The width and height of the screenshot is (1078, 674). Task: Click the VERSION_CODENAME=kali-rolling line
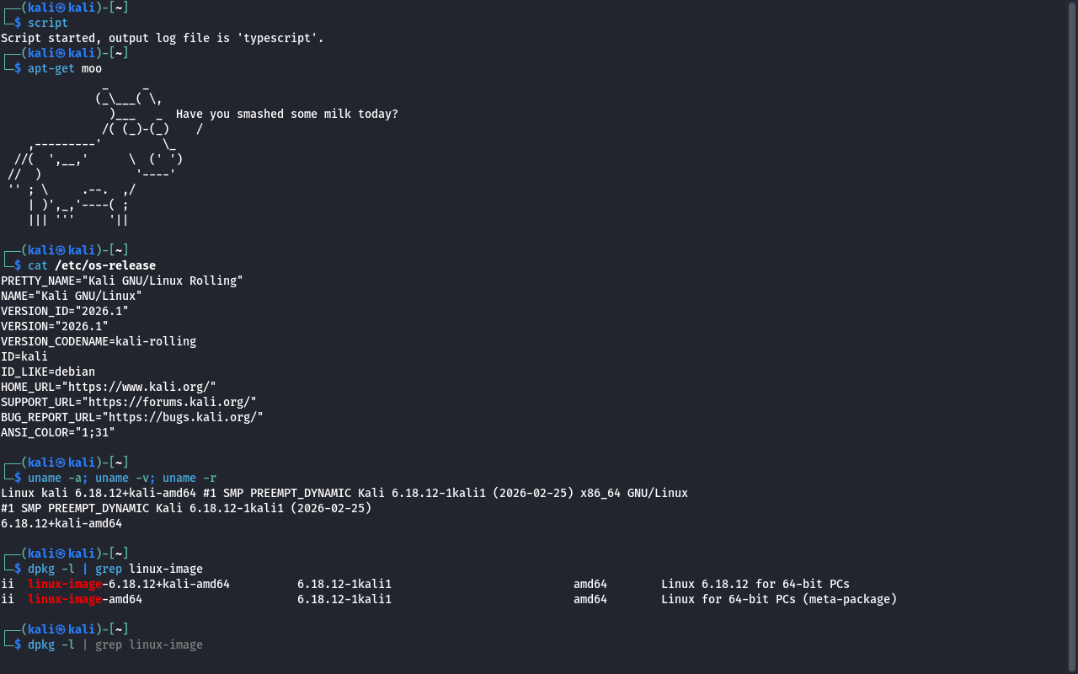[x=98, y=341]
